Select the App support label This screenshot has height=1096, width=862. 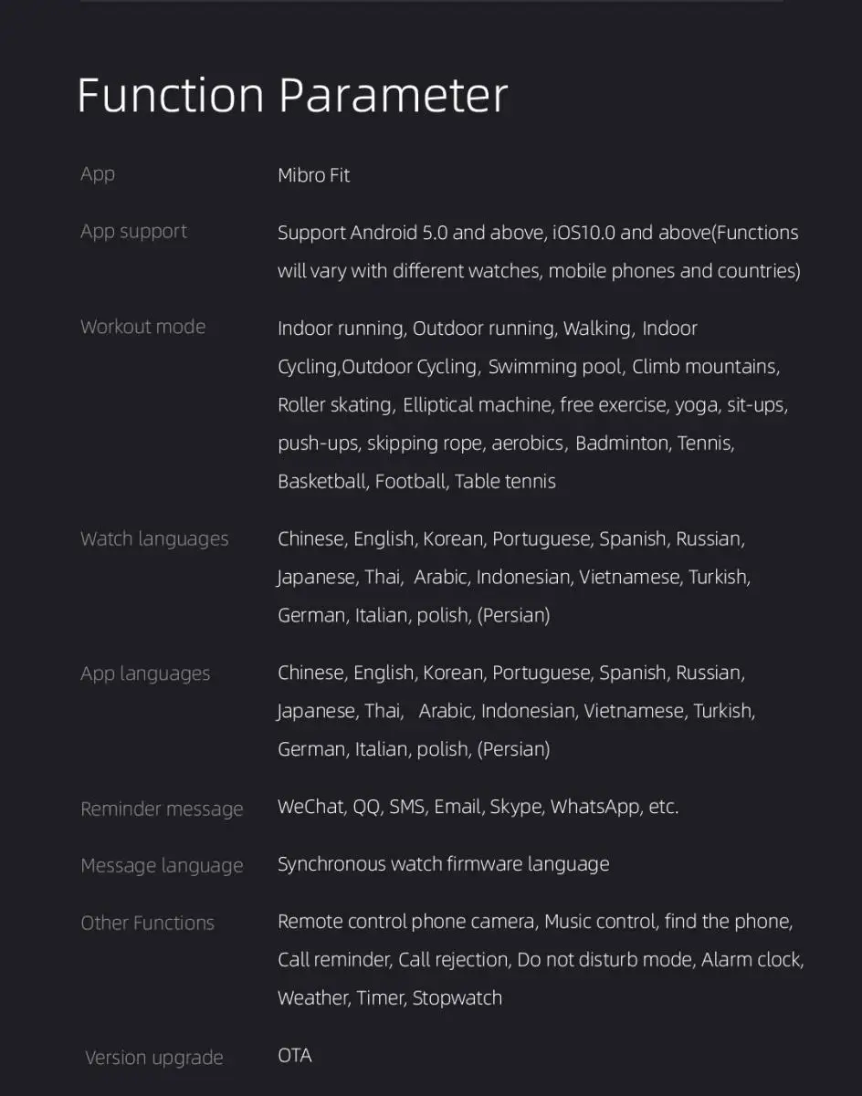click(133, 232)
